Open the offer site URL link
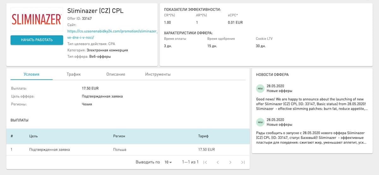The height and width of the screenshot is (175, 379). [112, 31]
